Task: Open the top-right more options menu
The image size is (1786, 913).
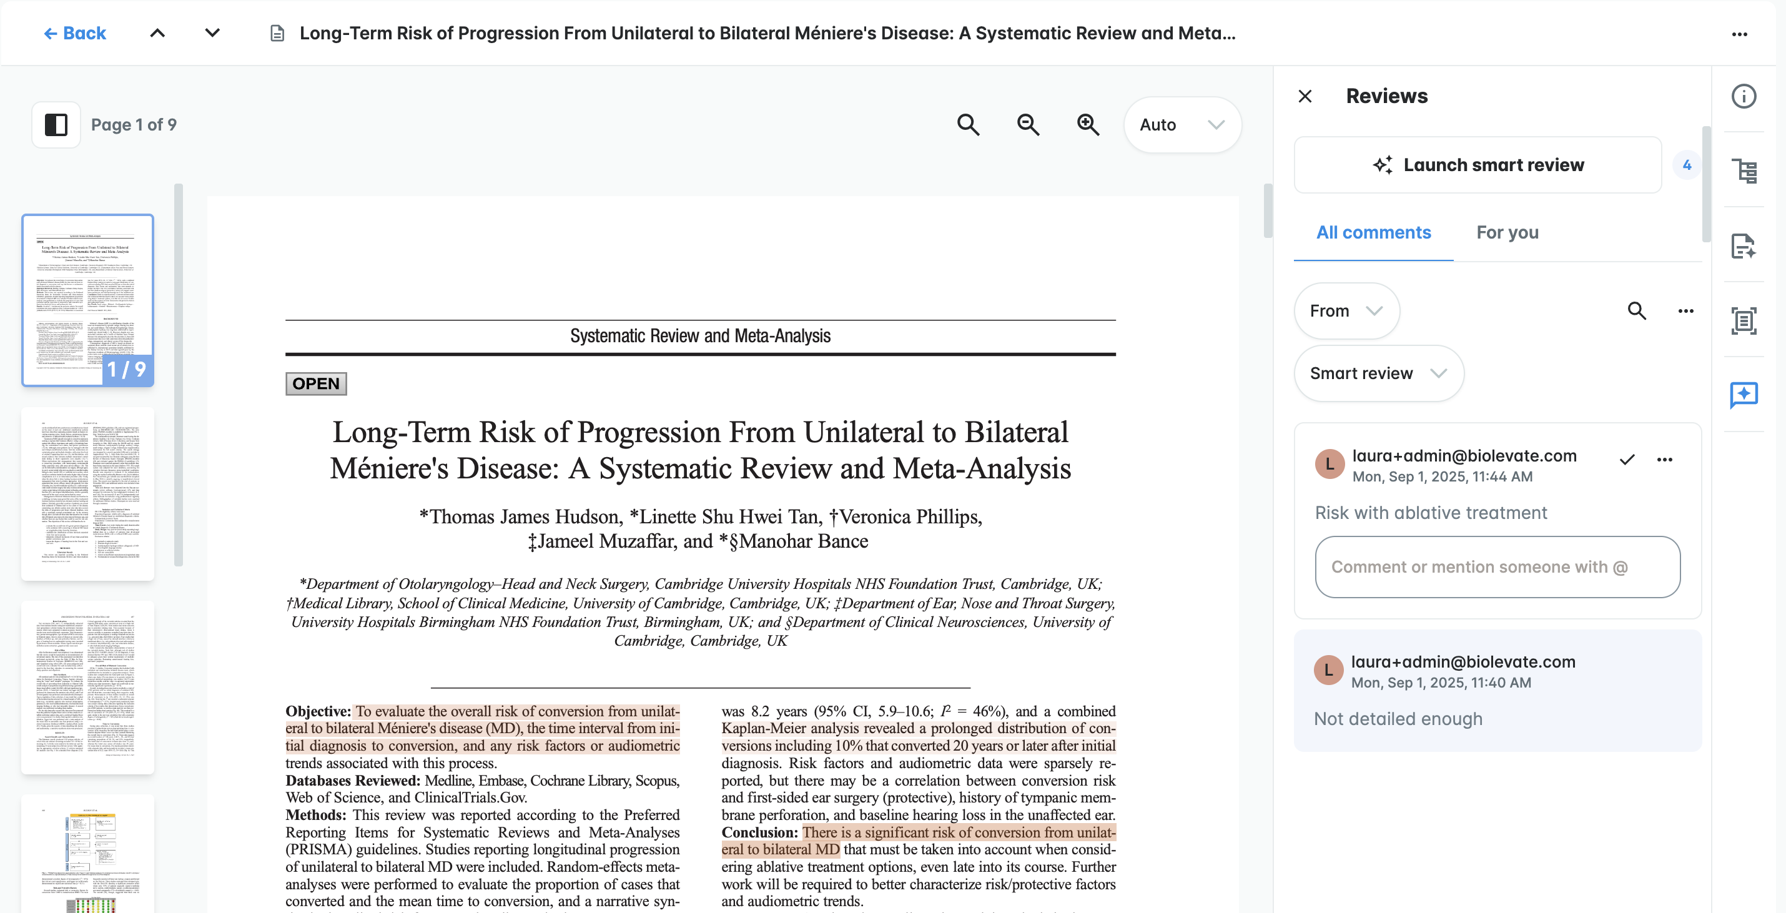Action: (x=1739, y=34)
